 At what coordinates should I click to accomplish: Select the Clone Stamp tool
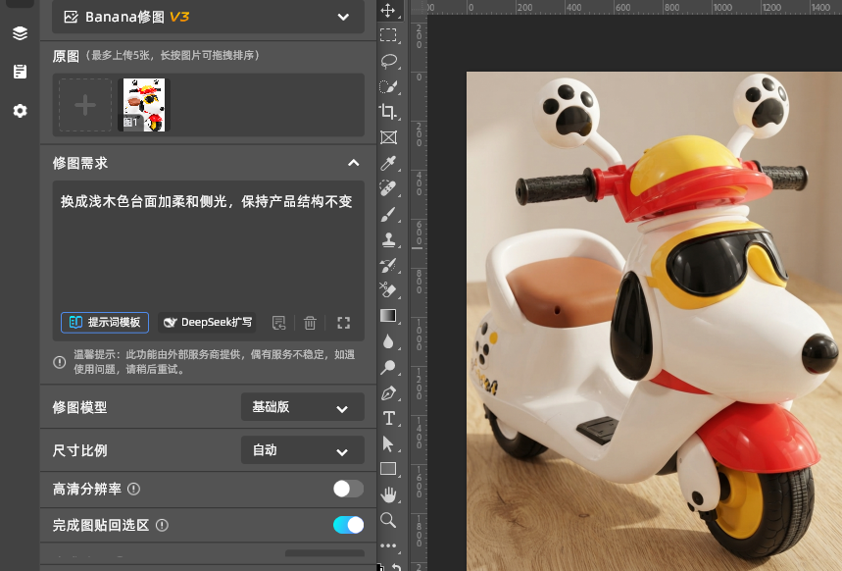[x=389, y=239]
